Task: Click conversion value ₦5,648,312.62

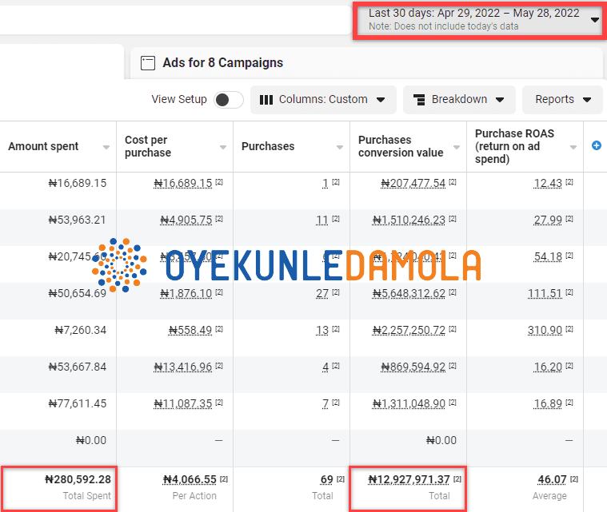Action: coord(409,293)
